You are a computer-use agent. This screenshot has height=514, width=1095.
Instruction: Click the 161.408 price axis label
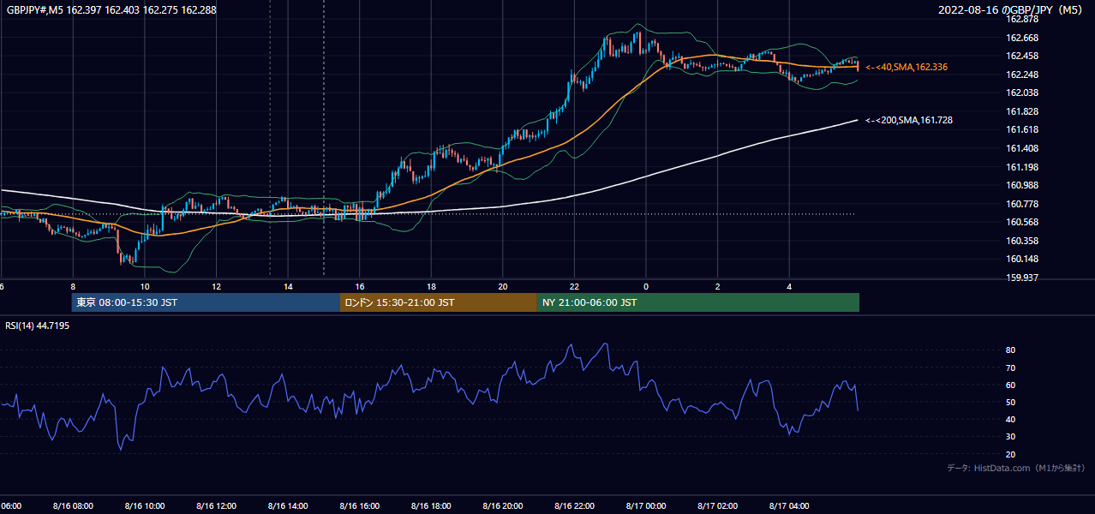(x=1021, y=148)
